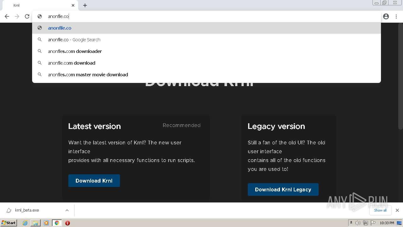Click the page vertical scrollbar
This screenshot has height=227, width=403.
tap(400, 76)
